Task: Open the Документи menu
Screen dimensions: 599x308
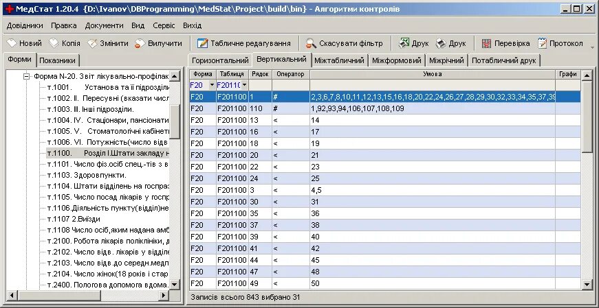Action: [105, 25]
